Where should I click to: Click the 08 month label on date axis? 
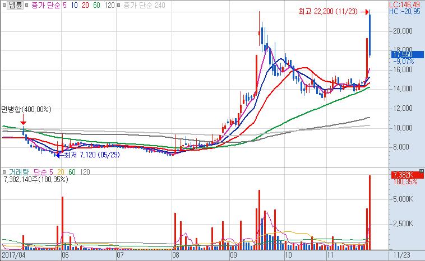[175, 255]
